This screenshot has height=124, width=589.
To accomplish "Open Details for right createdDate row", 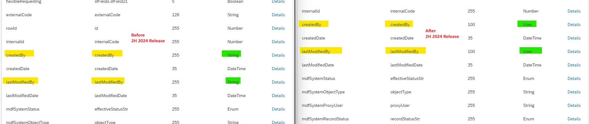I will pos(574,38).
